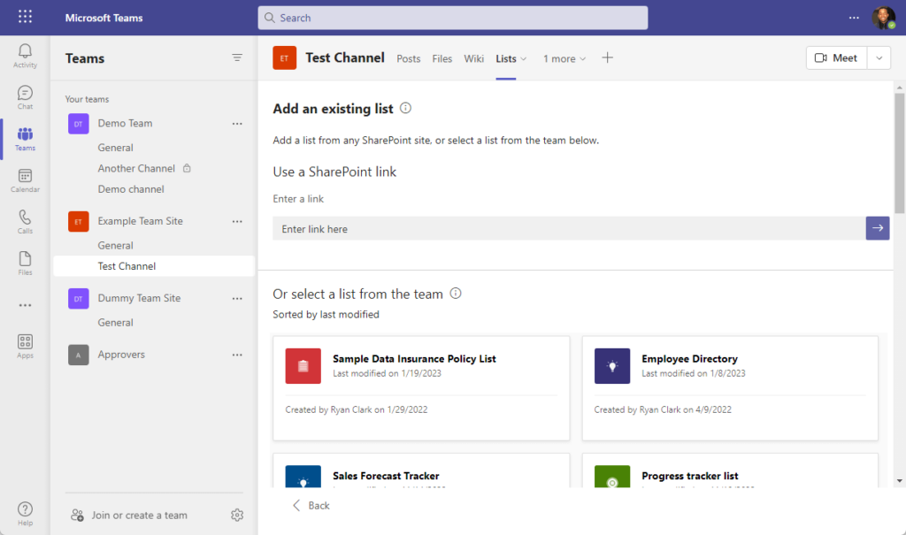Open the manage teams gear icon
906x535 pixels.
click(237, 515)
